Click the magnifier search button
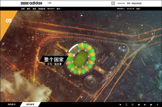Image resolution: width=162 pixels, height=107 pixels. click(113, 3)
